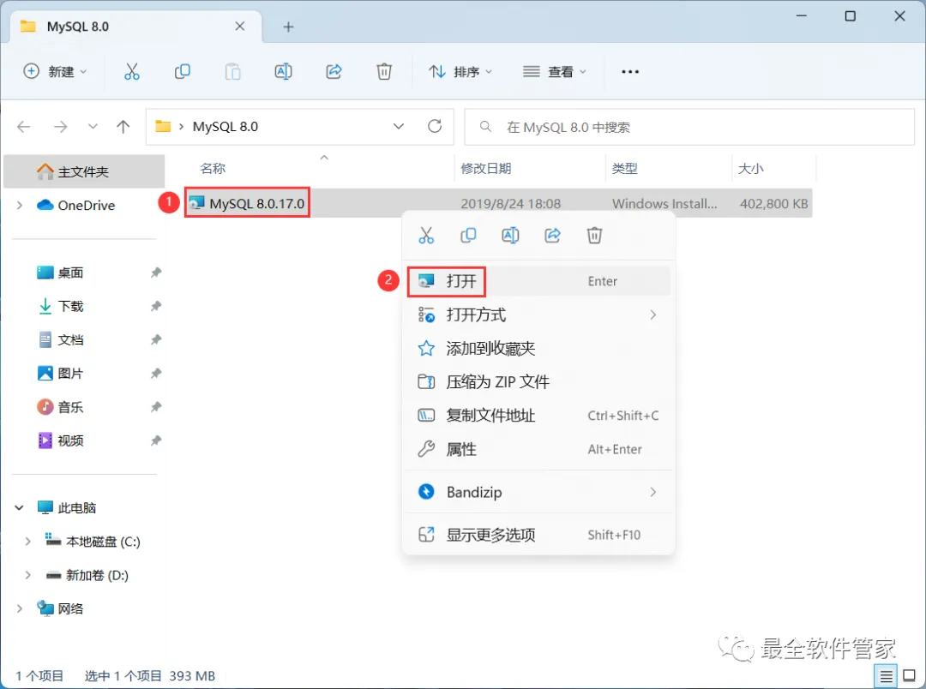Click the Copy icon in context menu
926x689 pixels.
coord(468,235)
